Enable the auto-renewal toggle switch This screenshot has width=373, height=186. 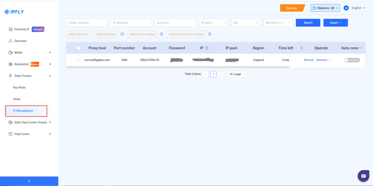coord(352,60)
